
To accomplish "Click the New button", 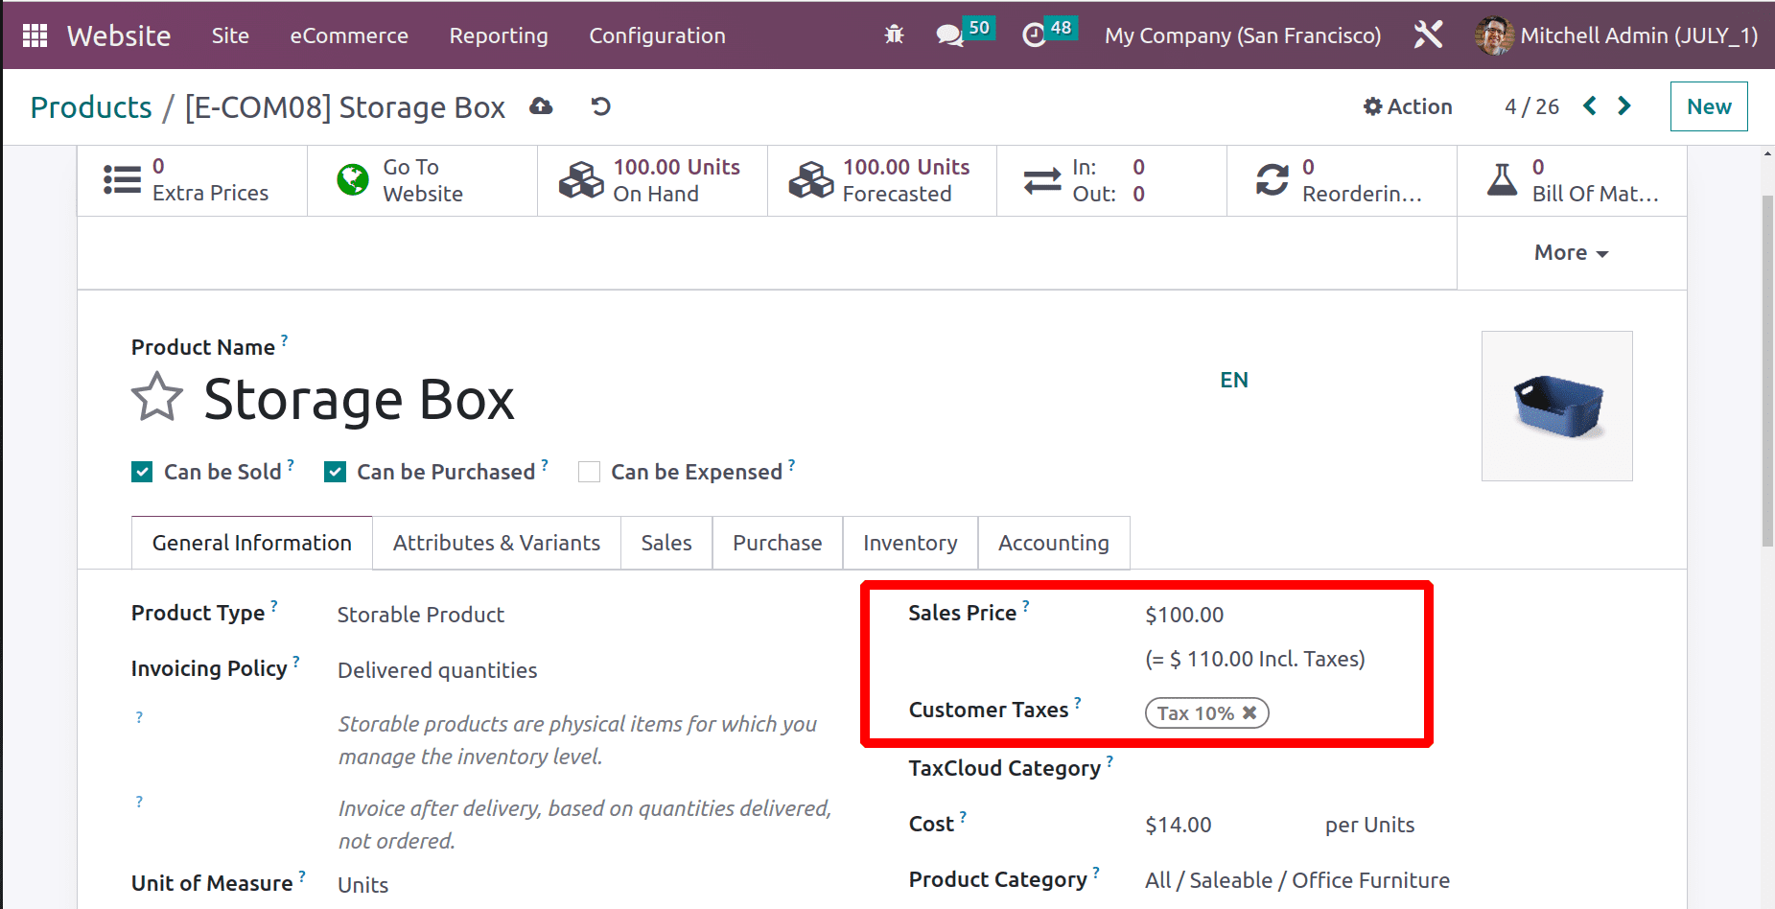I will coord(1709,106).
